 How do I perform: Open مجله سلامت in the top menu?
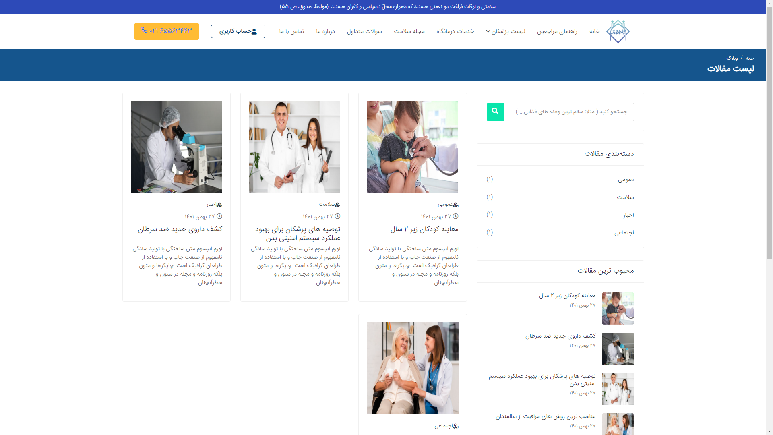[409, 31]
